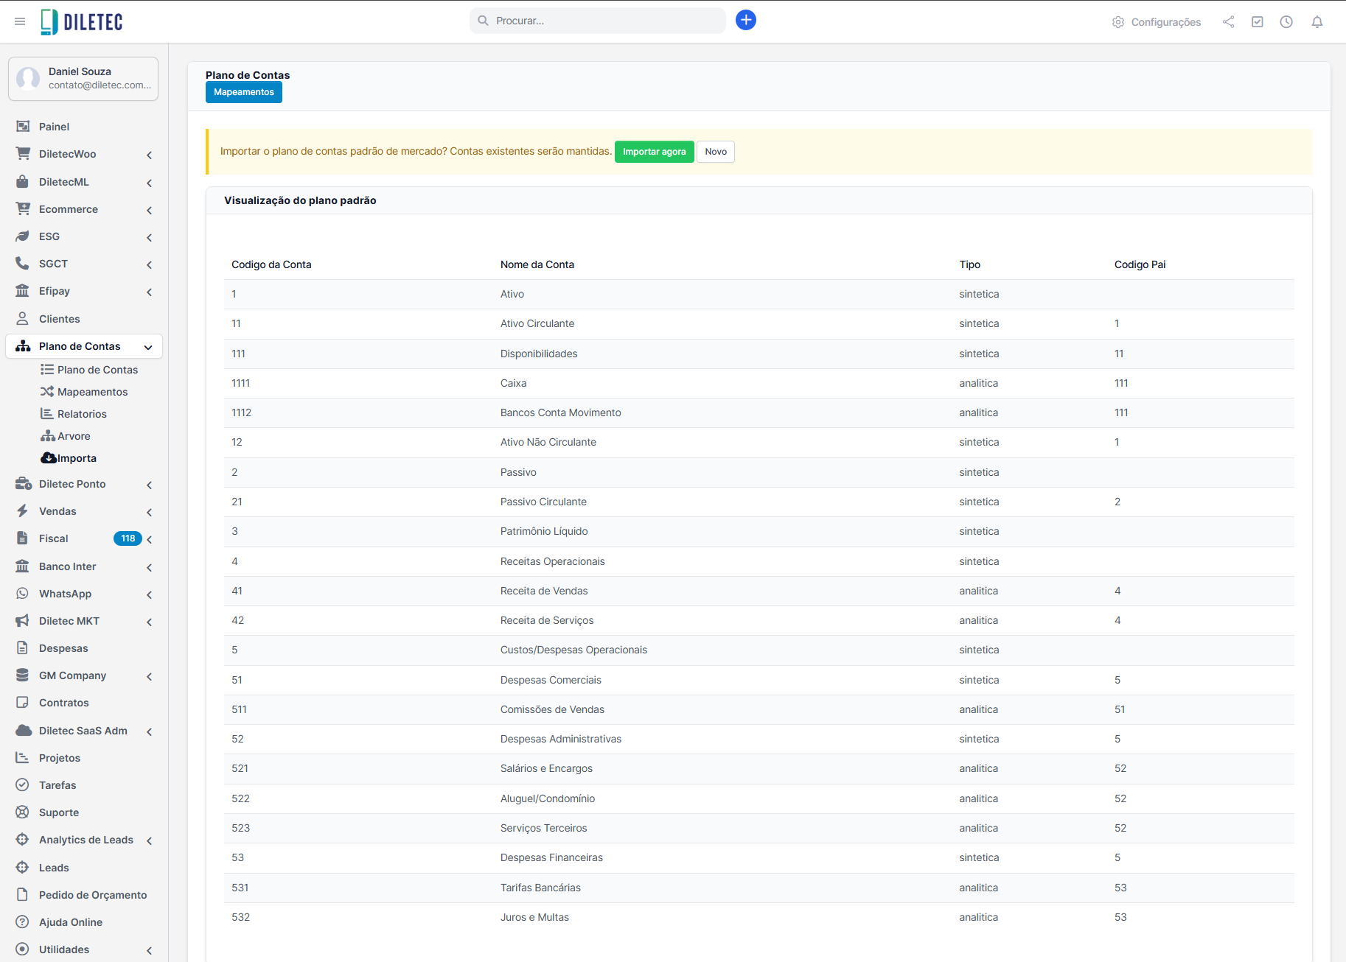Click the green Importar agora button
Image resolution: width=1346 pixels, height=962 pixels.
pyautogui.click(x=654, y=152)
